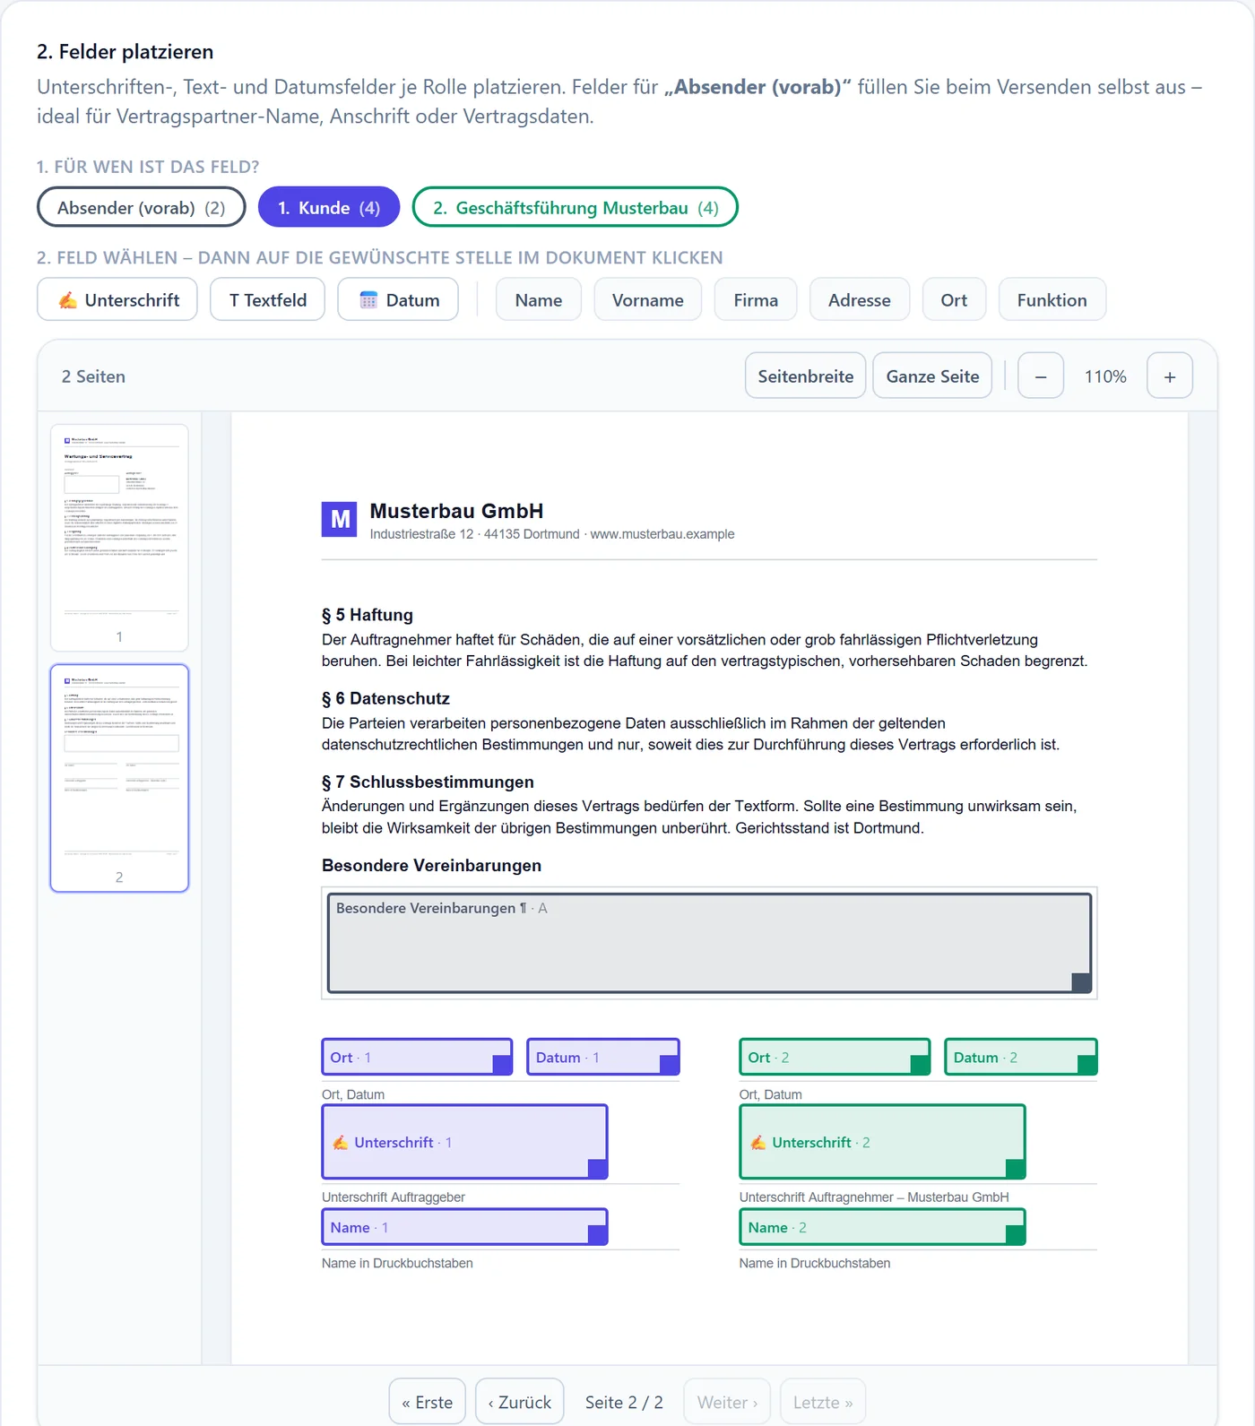Click resize handle of Ort · 1 field
The width and height of the screenshot is (1255, 1426).
(x=502, y=1065)
